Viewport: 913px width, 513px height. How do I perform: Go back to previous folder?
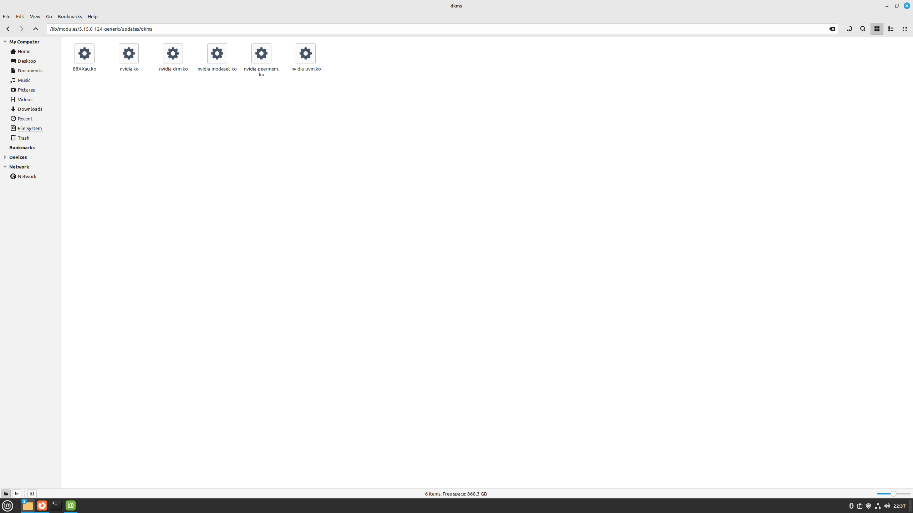pos(8,29)
